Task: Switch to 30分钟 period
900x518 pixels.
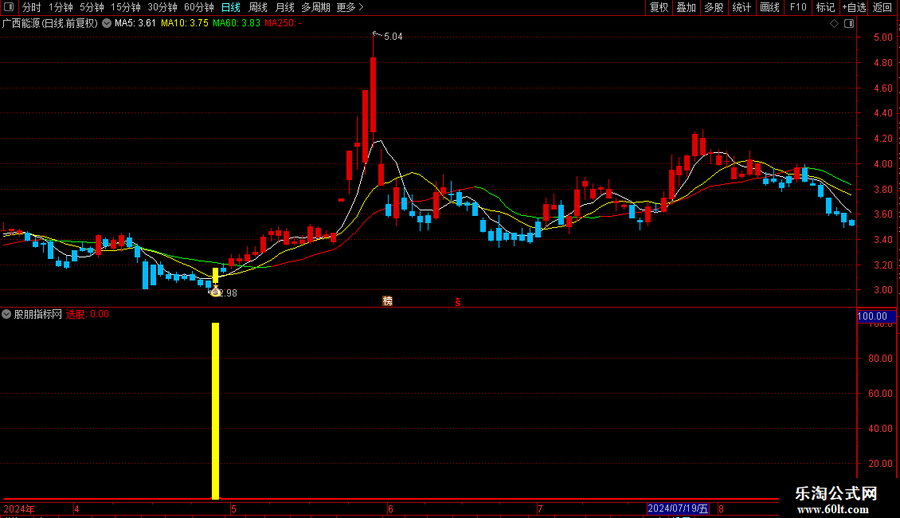Action: point(162,7)
